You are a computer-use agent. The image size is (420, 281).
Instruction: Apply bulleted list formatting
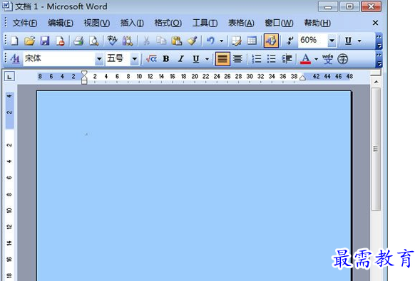272,58
